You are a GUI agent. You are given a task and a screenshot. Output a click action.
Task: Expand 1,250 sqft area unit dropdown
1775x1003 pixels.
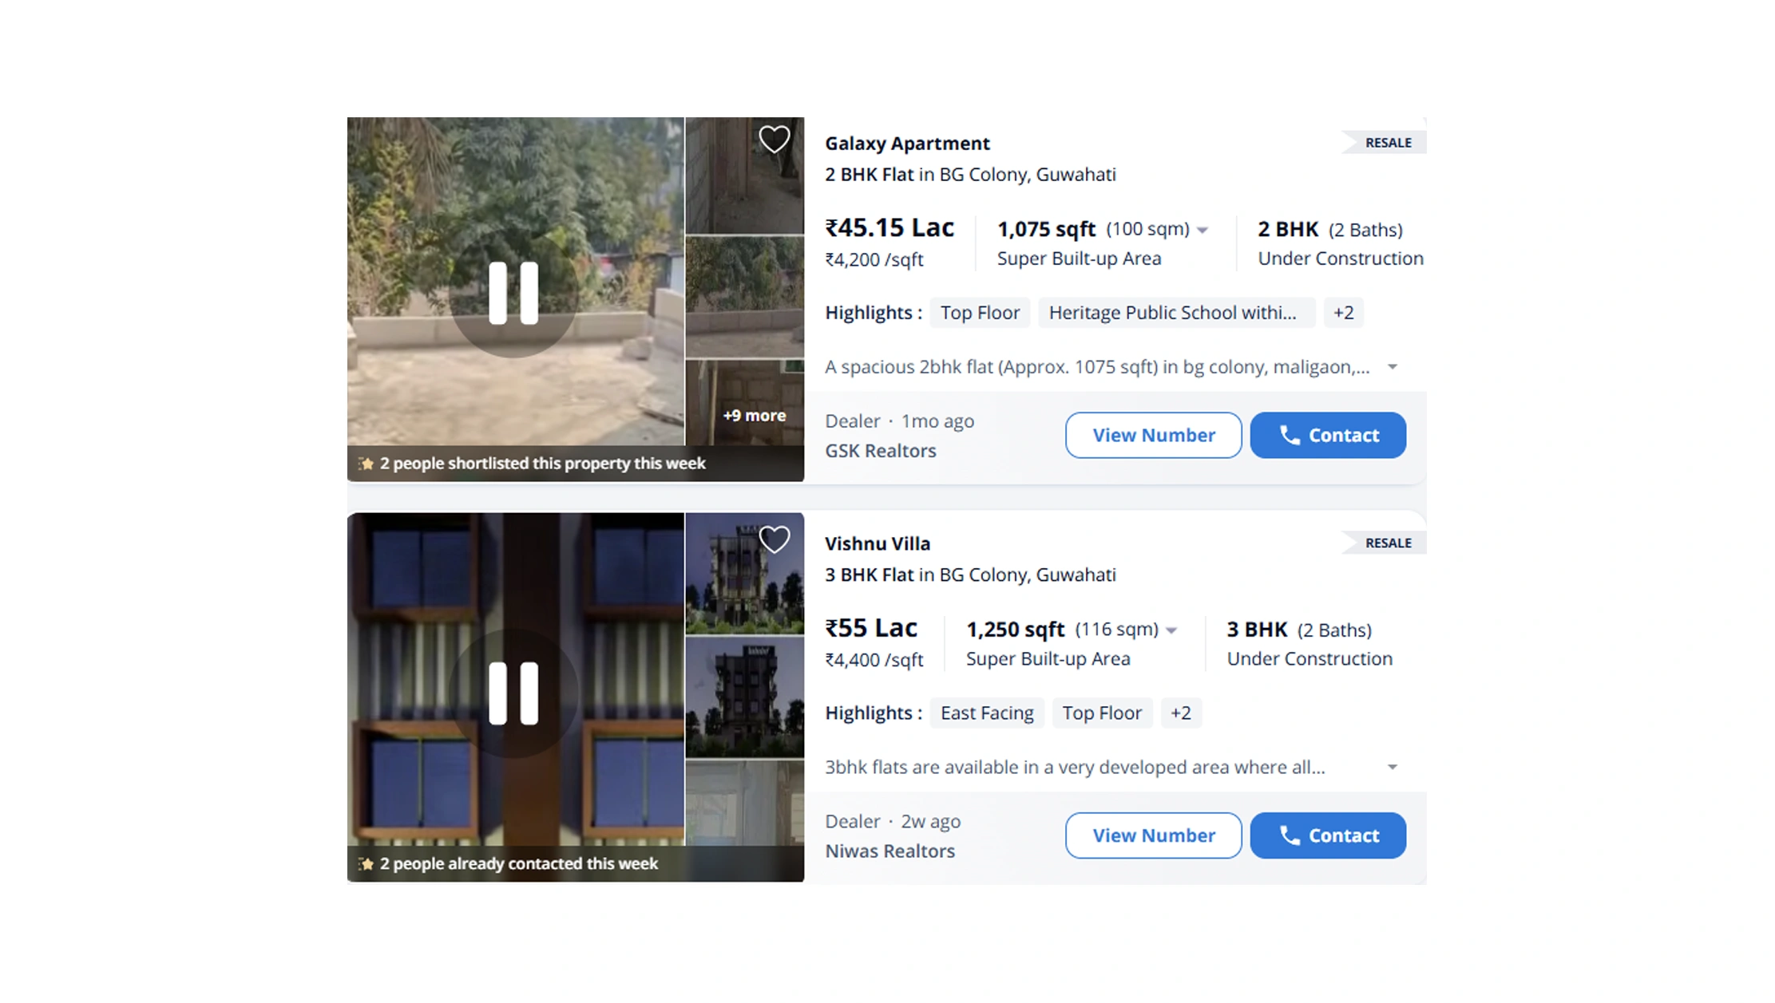(x=1171, y=630)
